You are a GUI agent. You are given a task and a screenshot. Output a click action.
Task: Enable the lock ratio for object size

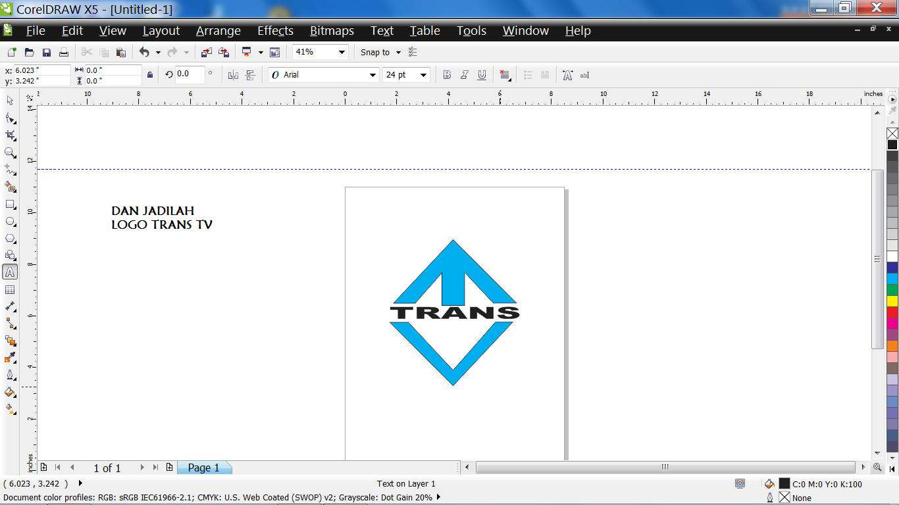tap(149, 74)
